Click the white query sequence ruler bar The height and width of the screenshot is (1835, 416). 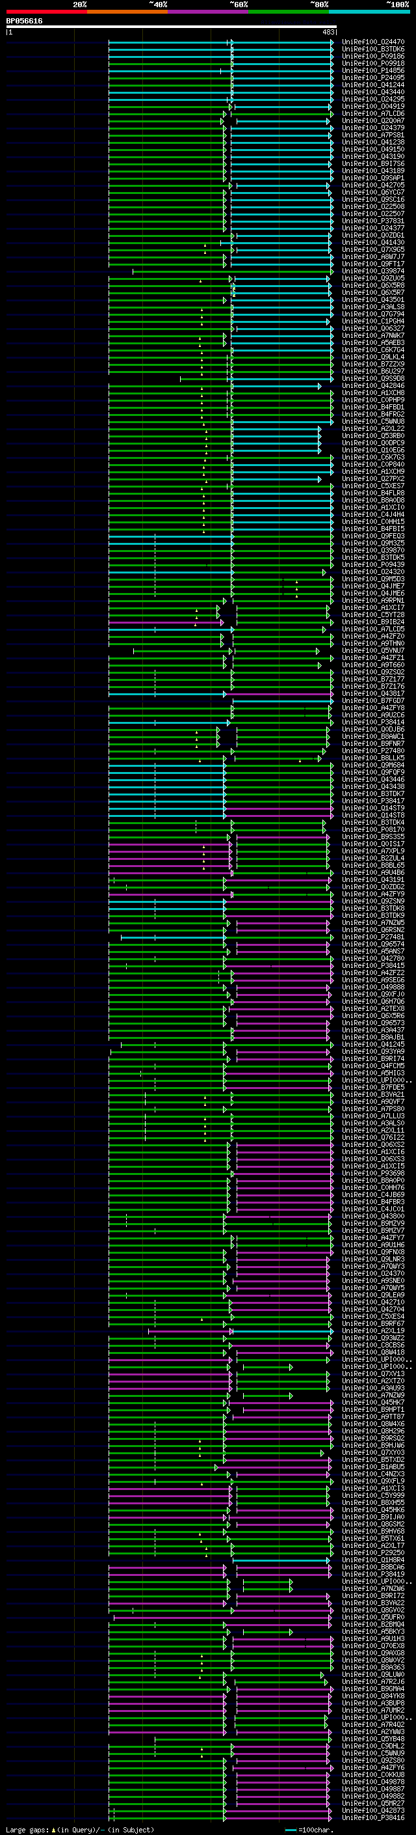click(172, 26)
